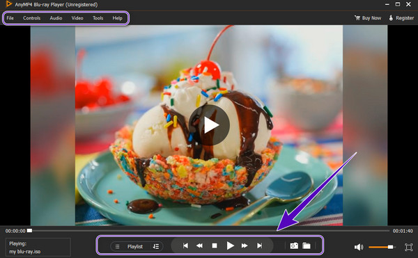Open the Help menu
Viewport: 418px width, 258px height.
tap(117, 18)
